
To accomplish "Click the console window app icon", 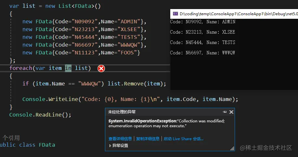I will coord(175,14).
